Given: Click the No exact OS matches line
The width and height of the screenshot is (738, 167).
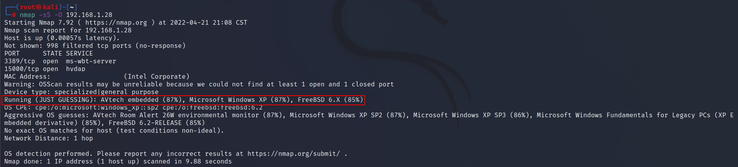Looking at the screenshot, I should [114, 130].
